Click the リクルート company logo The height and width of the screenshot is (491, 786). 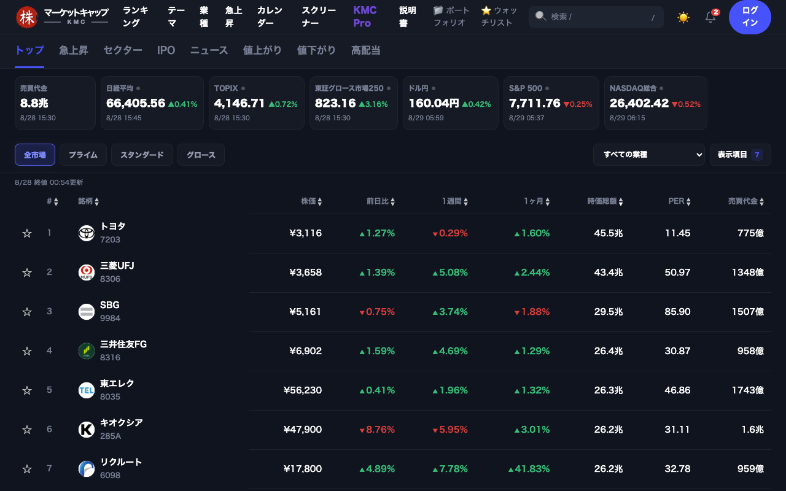pos(87,469)
